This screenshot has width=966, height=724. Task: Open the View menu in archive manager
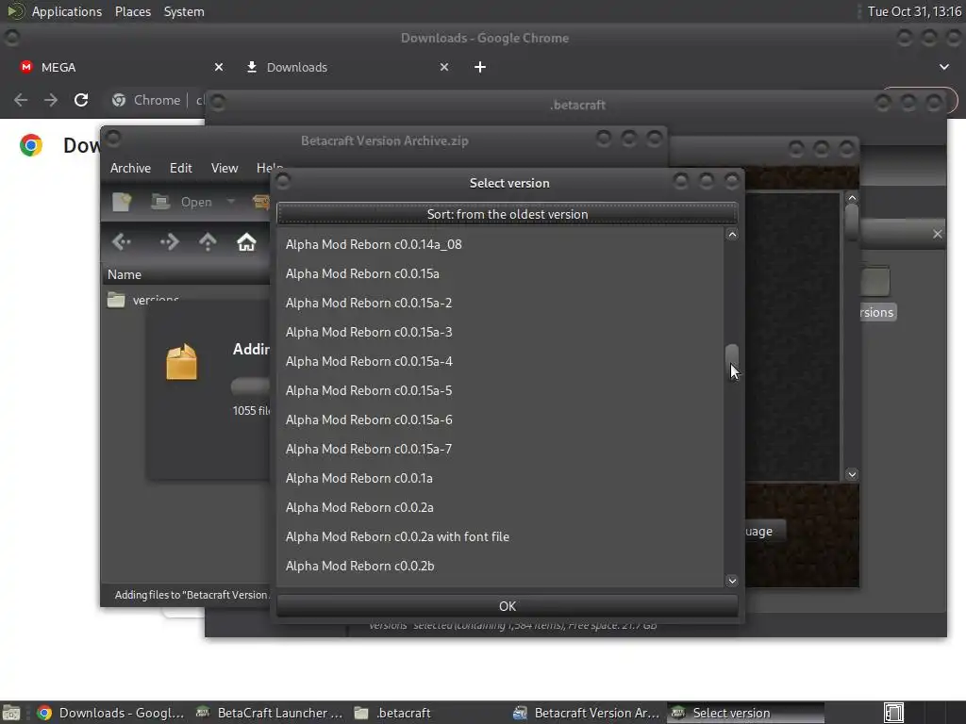click(225, 168)
